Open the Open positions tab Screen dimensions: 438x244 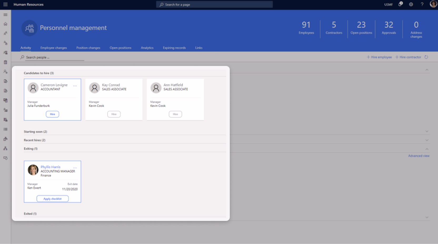click(x=120, y=48)
